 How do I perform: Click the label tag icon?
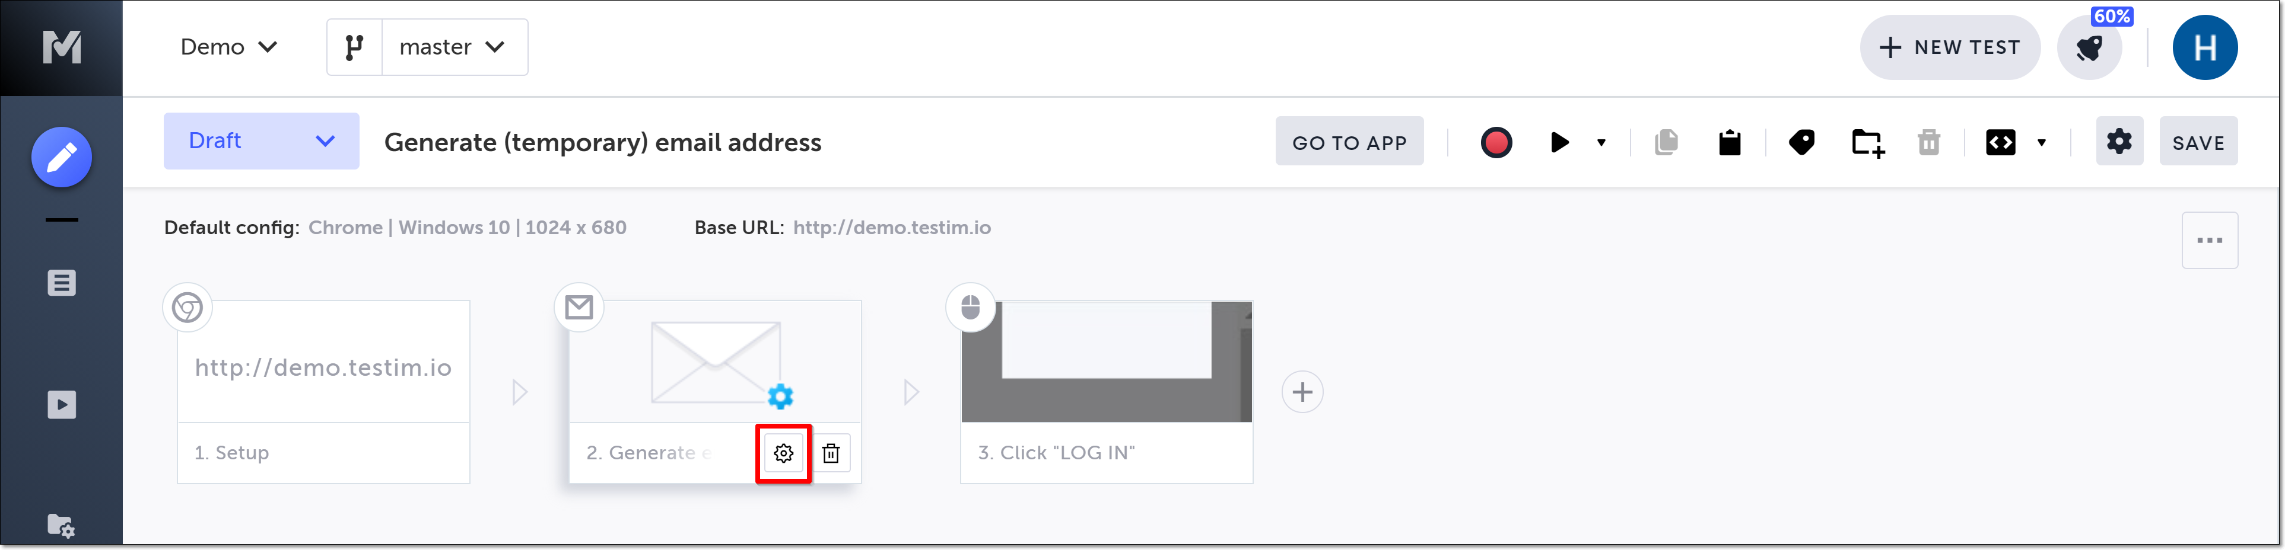click(1801, 143)
